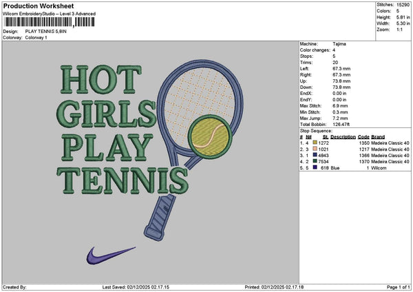The height and width of the screenshot is (292, 413).
Task: Click the Production Worksheet title
Action: click(x=37, y=6)
